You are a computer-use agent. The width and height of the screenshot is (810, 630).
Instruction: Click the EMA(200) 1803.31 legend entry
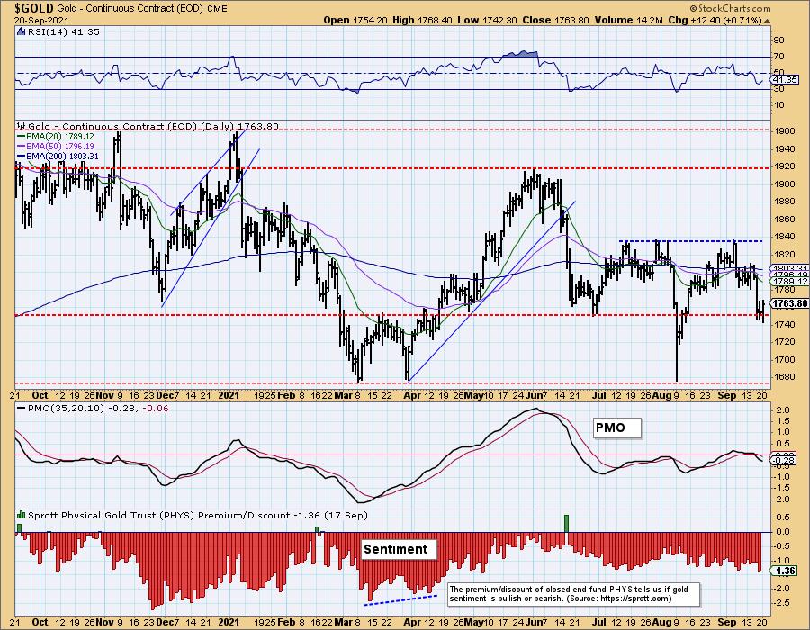pyautogui.click(x=58, y=156)
